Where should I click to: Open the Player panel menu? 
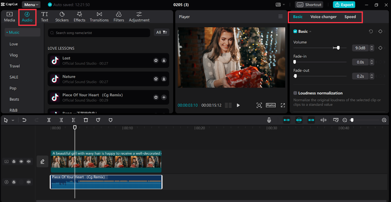tap(281, 17)
